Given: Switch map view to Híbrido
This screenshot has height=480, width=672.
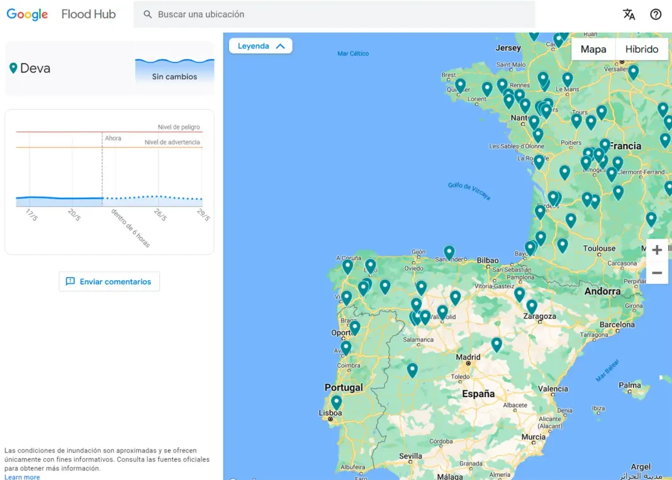Looking at the screenshot, I should 641,49.
